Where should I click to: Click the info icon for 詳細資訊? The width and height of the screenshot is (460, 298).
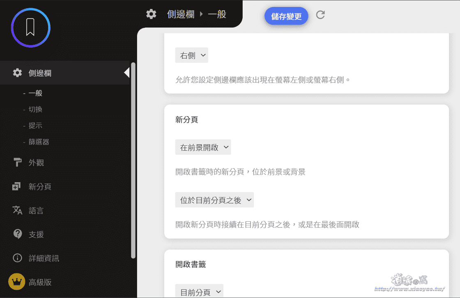tap(17, 258)
